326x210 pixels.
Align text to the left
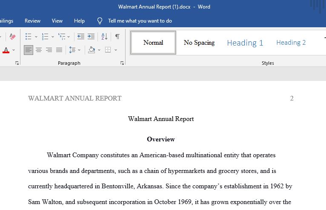[x=28, y=50]
